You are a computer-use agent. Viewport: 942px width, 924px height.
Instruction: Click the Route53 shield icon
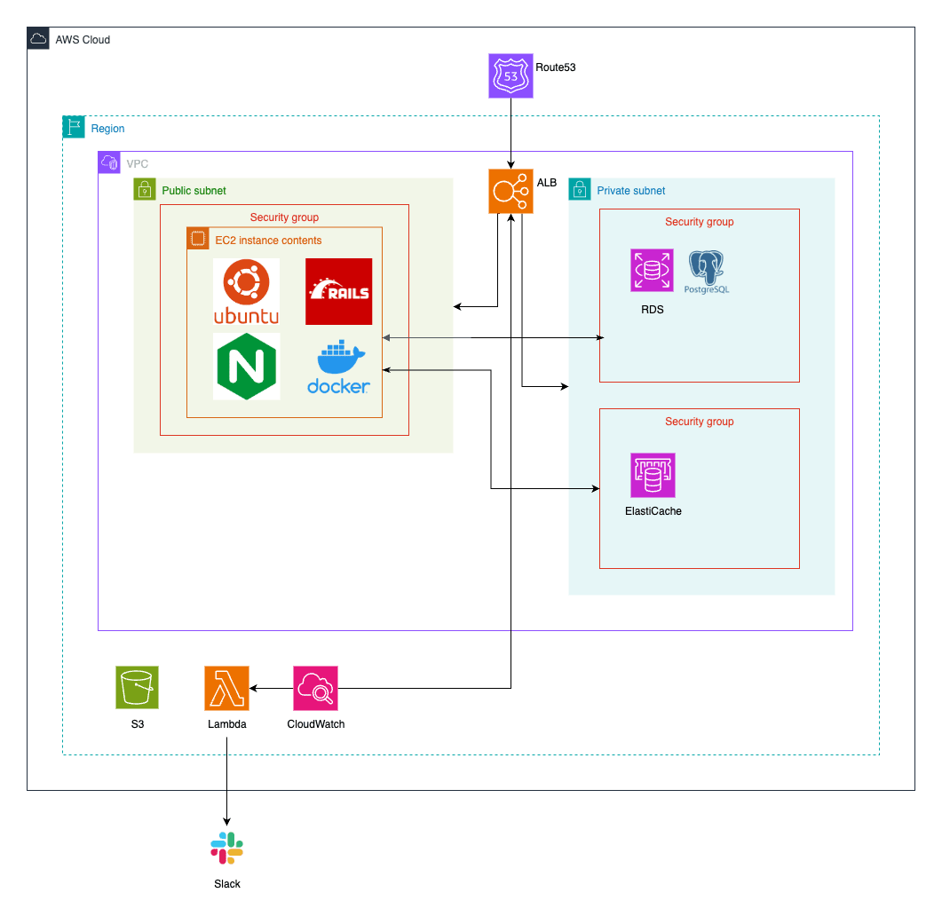(511, 75)
